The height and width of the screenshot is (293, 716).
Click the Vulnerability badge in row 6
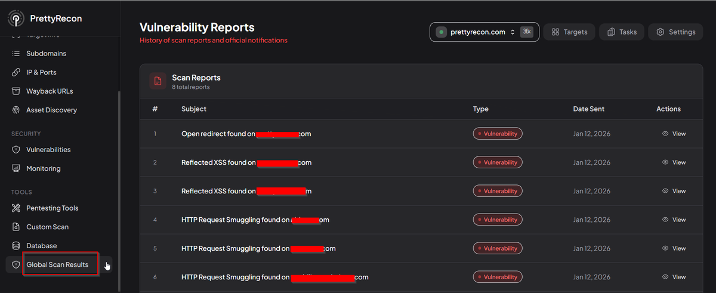pos(498,277)
